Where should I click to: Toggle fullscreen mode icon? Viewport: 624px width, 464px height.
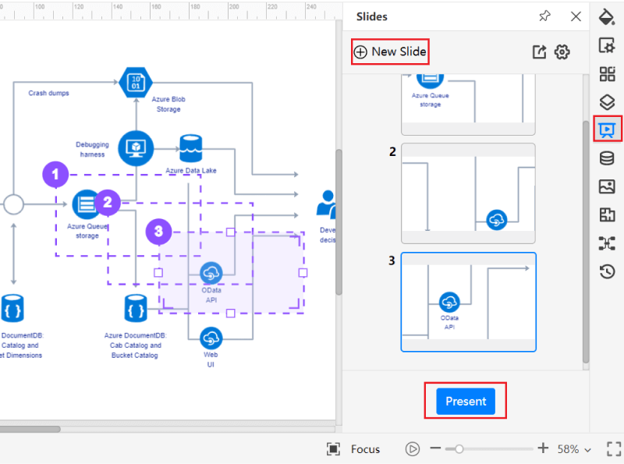click(x=614, y=449)
